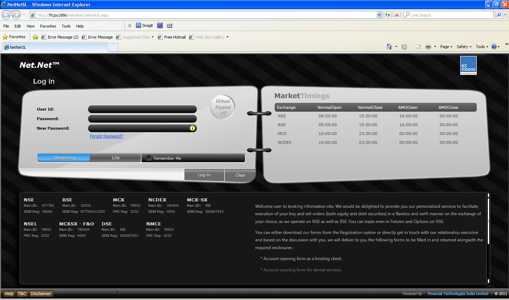The width and height of the screenshot is (509, 300).
Task: Enable the Remember Me checkbox
Action: pos(149,158)
